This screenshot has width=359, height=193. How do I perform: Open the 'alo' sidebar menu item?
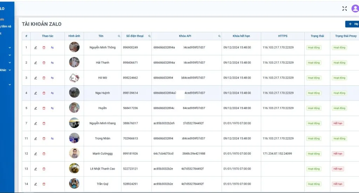click(x=2, y=19)
